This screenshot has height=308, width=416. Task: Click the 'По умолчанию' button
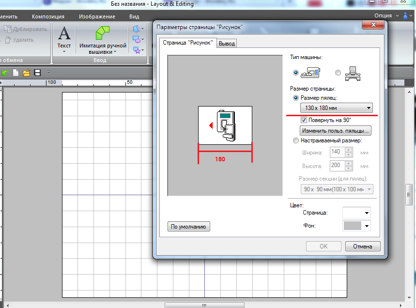click(189, 226)
